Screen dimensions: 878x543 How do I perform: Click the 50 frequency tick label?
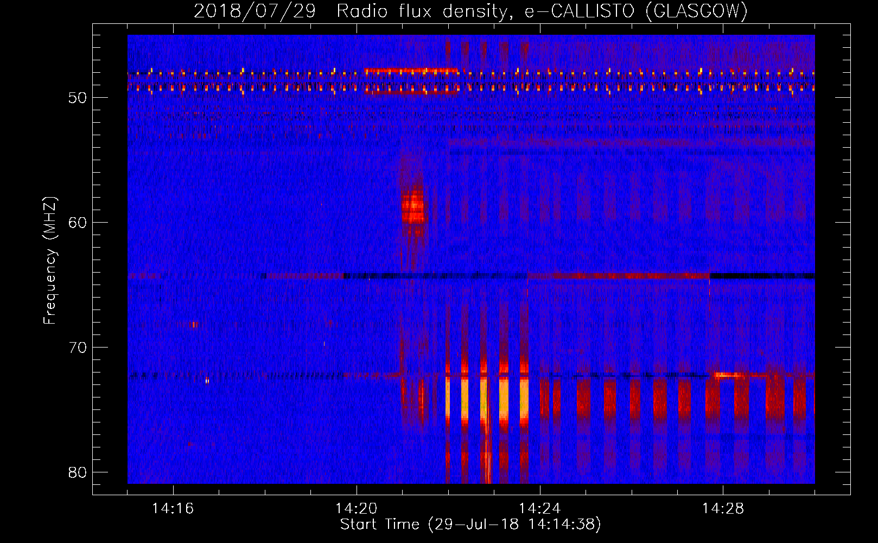pos(78,98)
